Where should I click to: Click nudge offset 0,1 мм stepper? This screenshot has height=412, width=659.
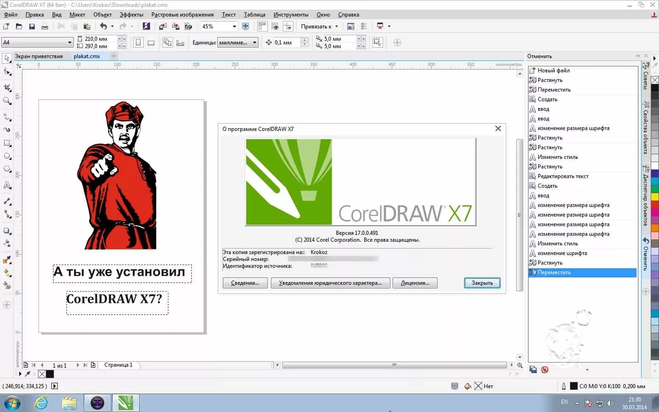coord(304,43)
